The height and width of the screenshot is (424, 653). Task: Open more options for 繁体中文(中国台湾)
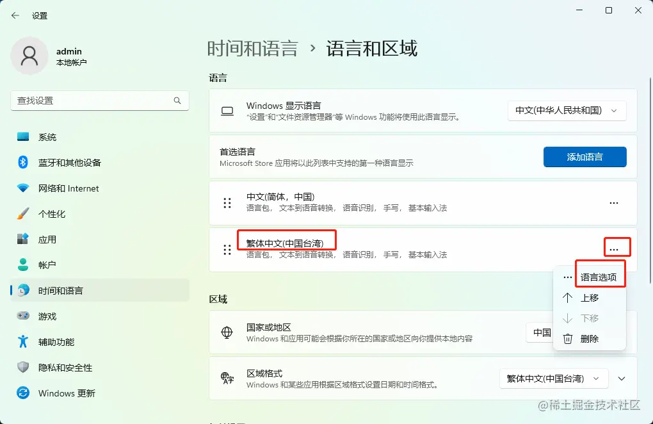pyautogui.click(x=614, y=250)
